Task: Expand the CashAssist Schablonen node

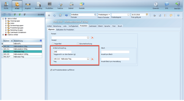Action: point(6,33)
